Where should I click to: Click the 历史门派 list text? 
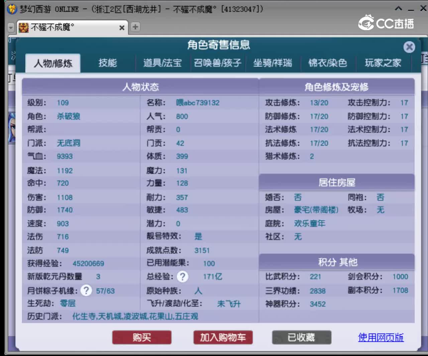tap(135, 316)
